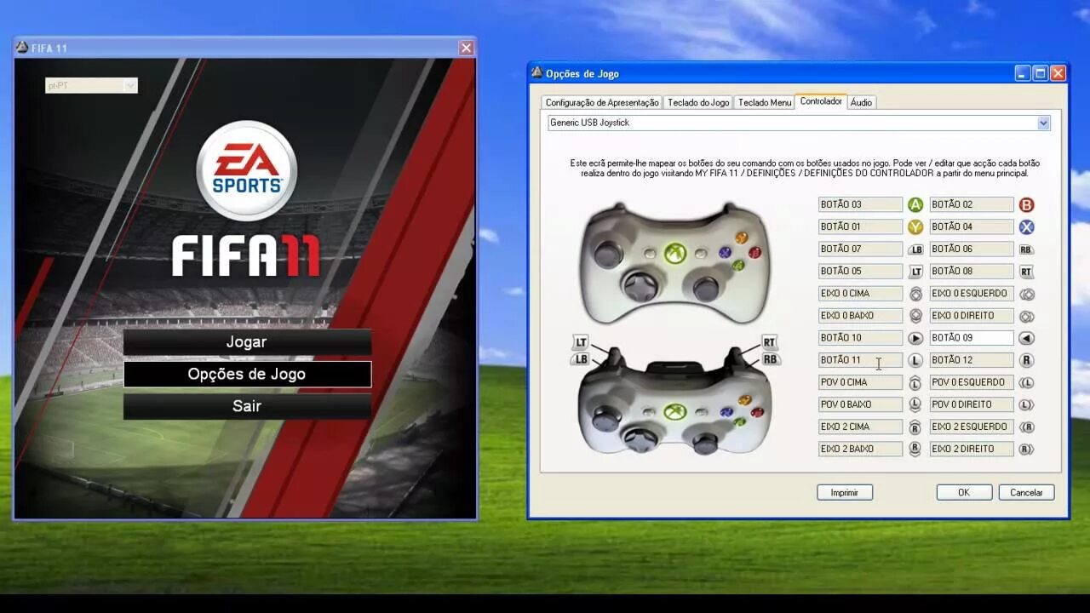Click the BOTÃO 07 mapping field
Viewport: 1090px width, 613px height.
[x=860, y=249]
